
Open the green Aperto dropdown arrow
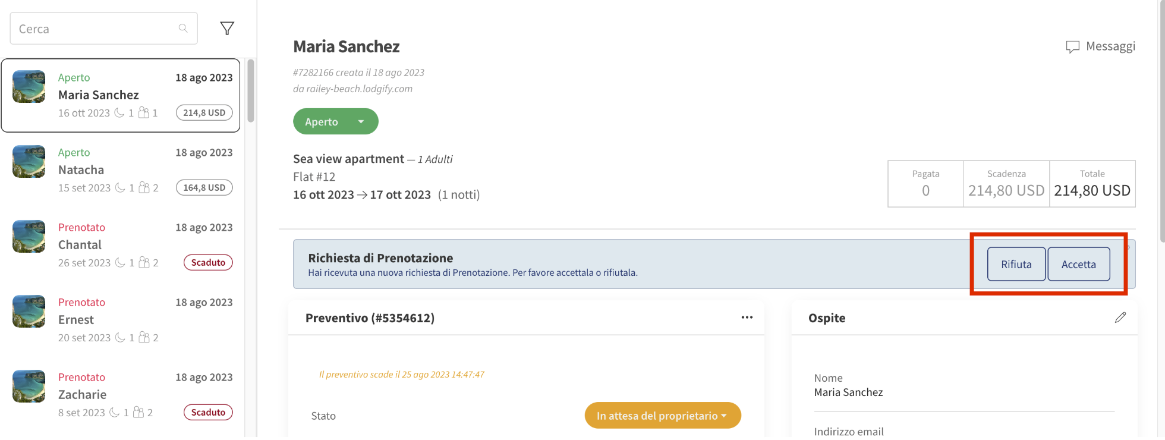pyautogui.click(x=360, y=121)
